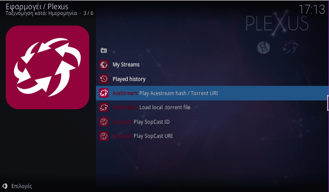Click the Play SopCast URI icon
Image resolution: width=329 pixels, height=192 pixels.
(x=104, y=136)
